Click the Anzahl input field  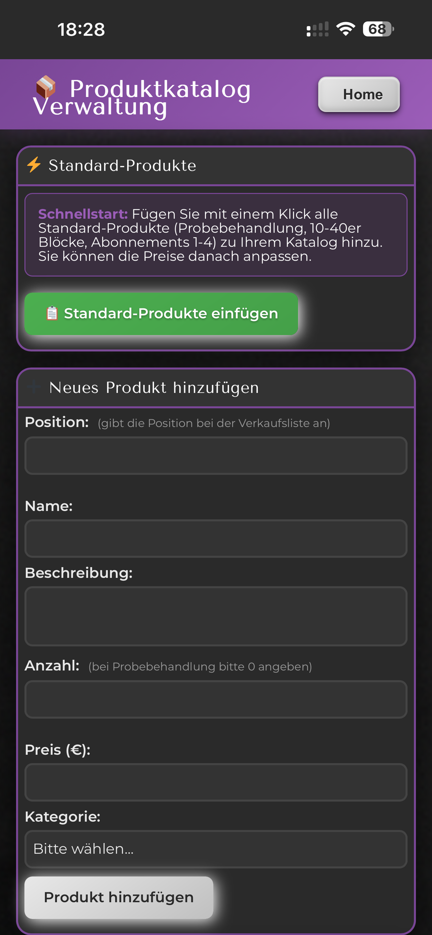(216, 699)
